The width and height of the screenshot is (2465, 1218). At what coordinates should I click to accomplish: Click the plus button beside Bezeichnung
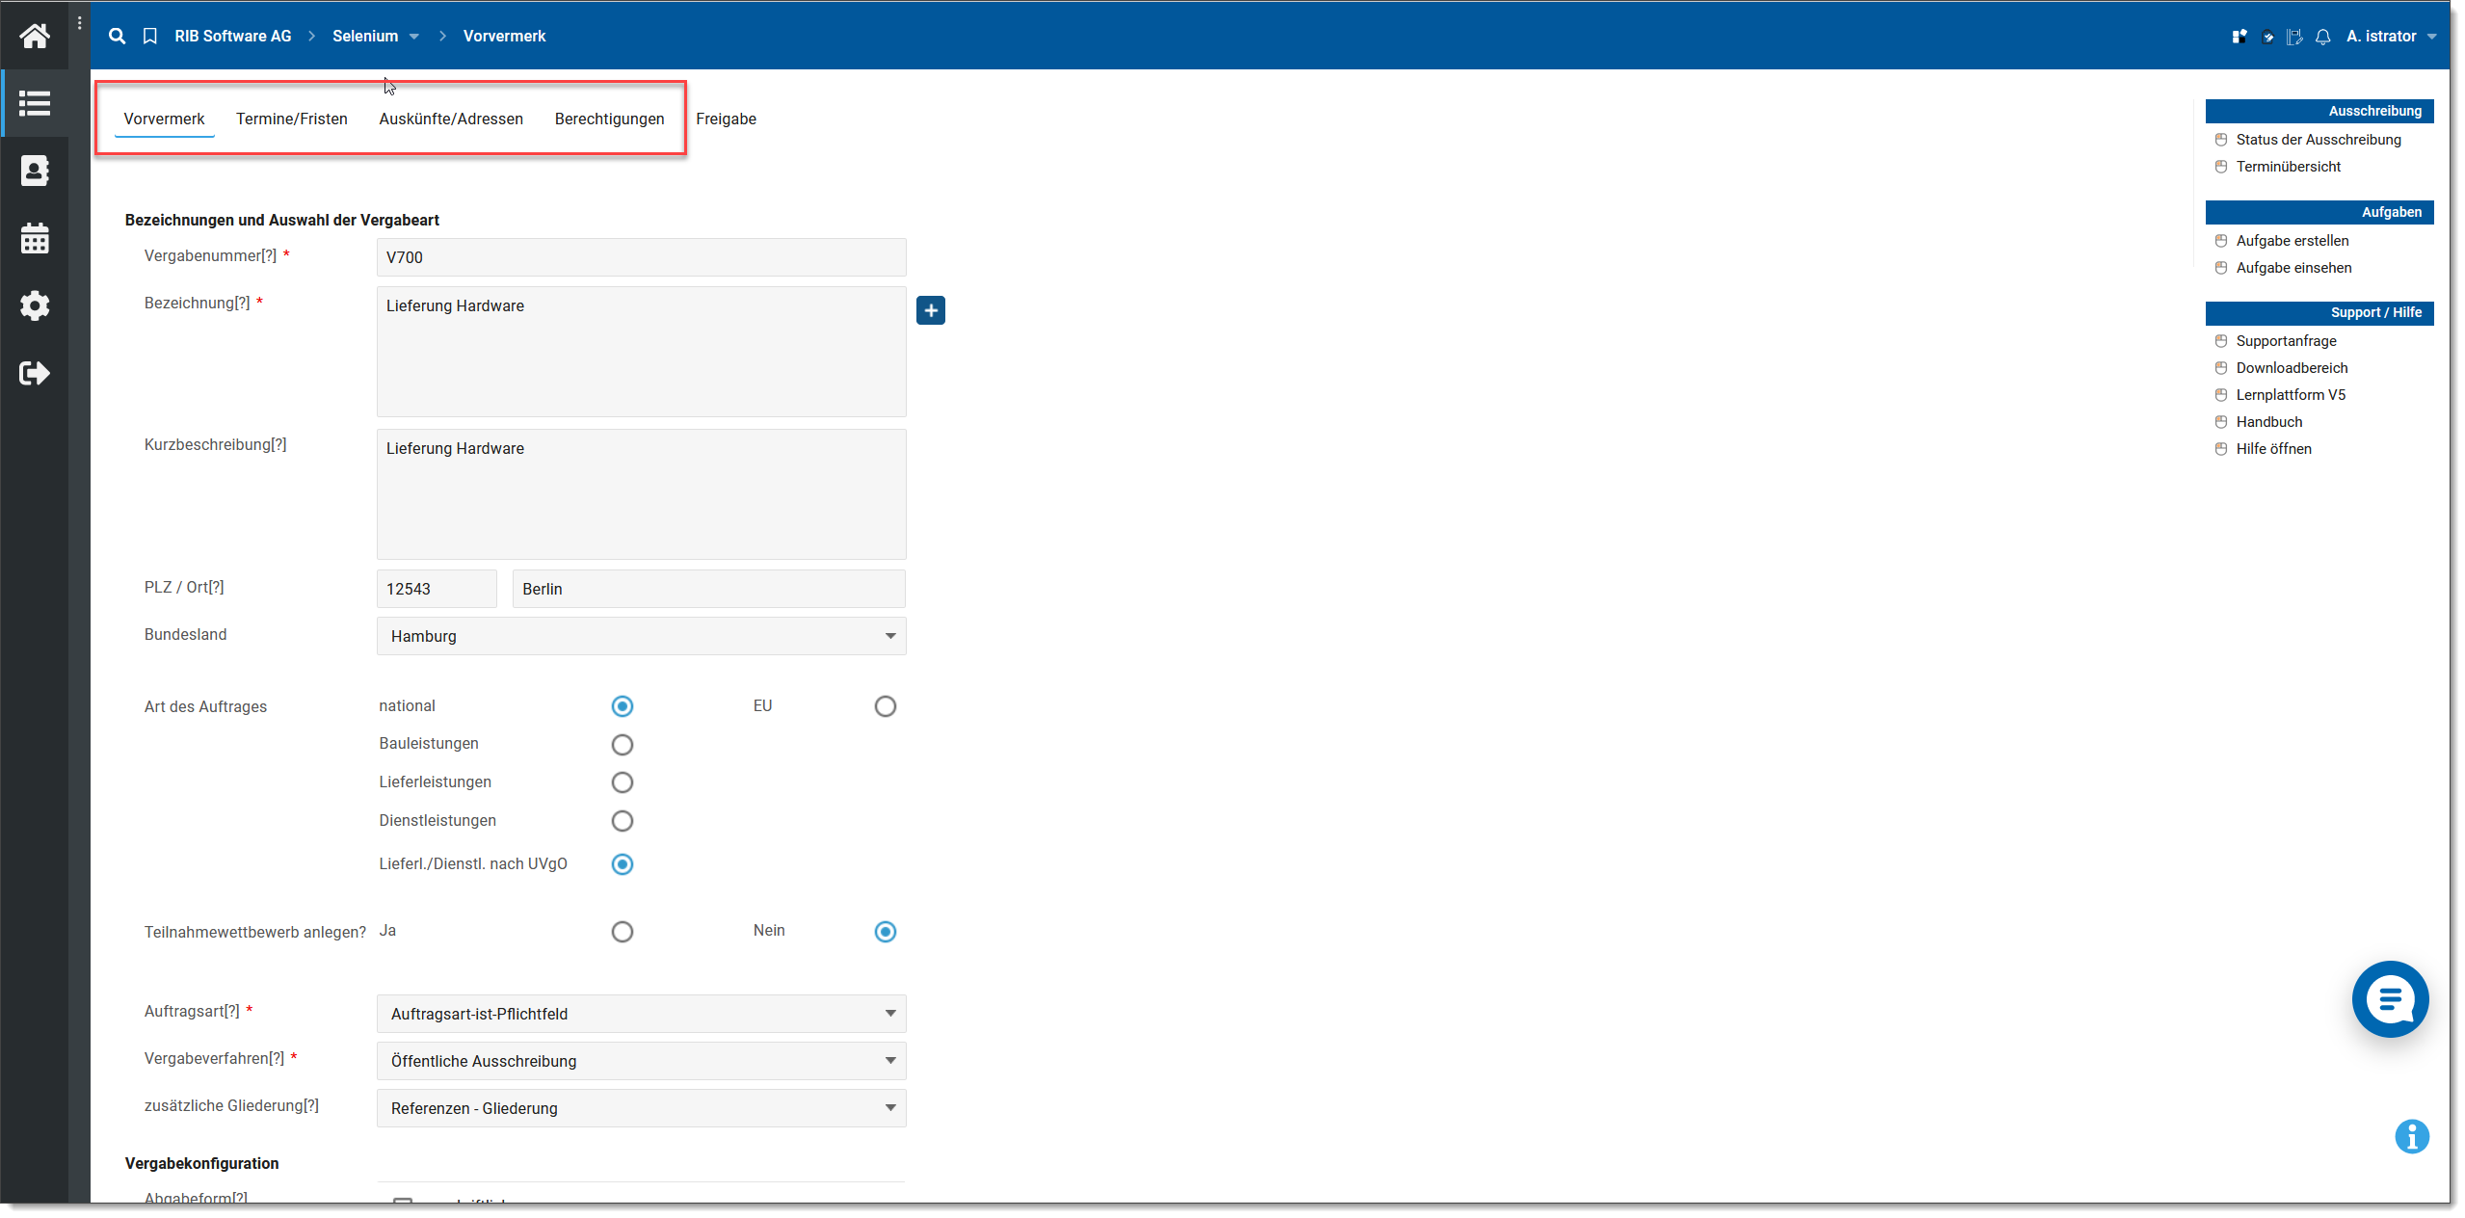931,310
